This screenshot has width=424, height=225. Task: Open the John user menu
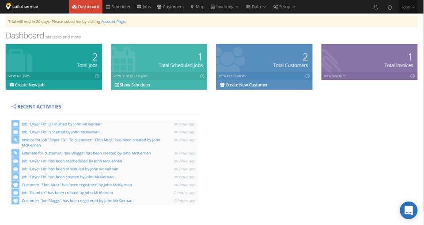(x=408, y=7)
